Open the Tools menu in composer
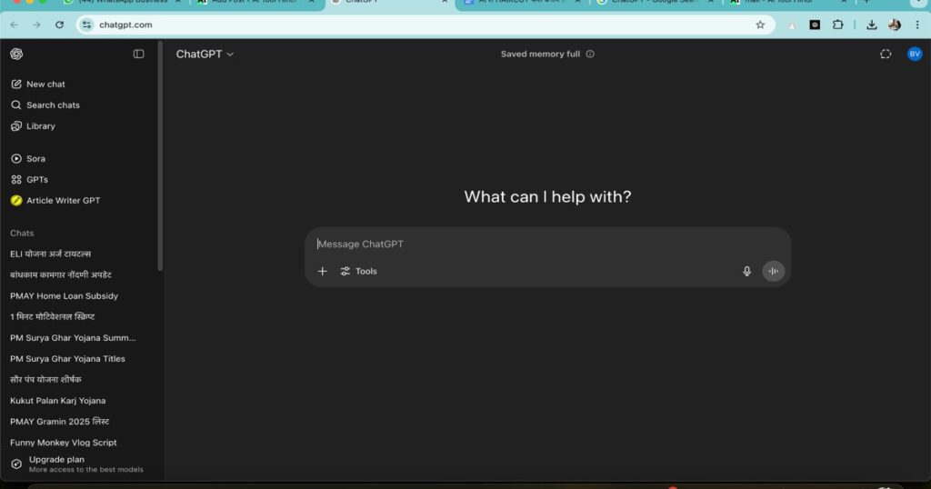Image resolution: width=931 pixels, height=489 pixels. [358, 271]
